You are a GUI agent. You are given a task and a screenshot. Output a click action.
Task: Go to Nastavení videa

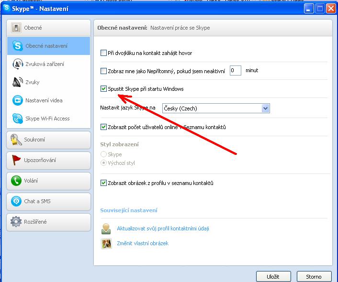pyautogui.click(x=48, y=100)
